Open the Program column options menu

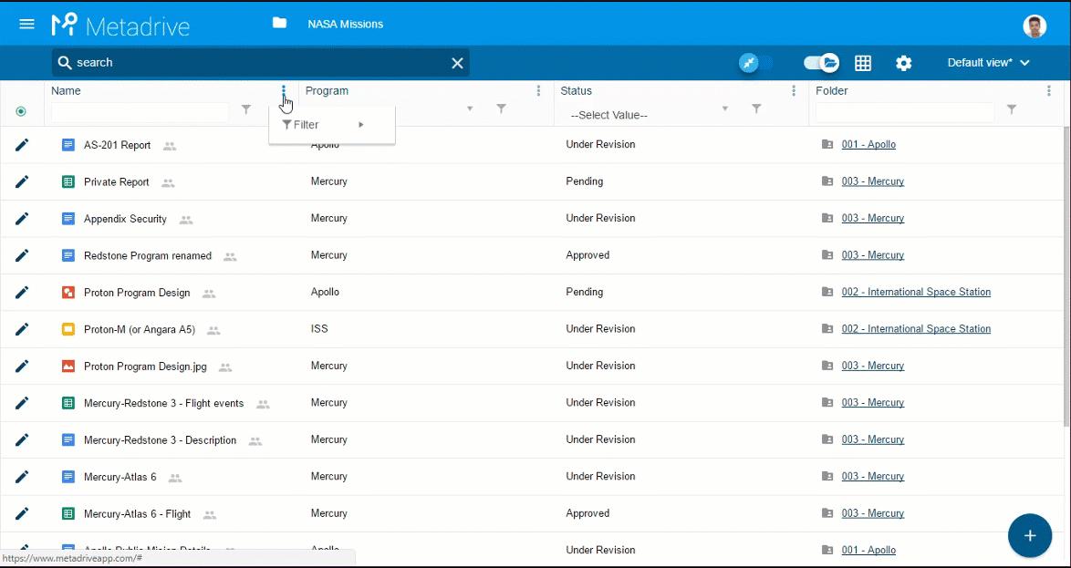click(538, 91)
